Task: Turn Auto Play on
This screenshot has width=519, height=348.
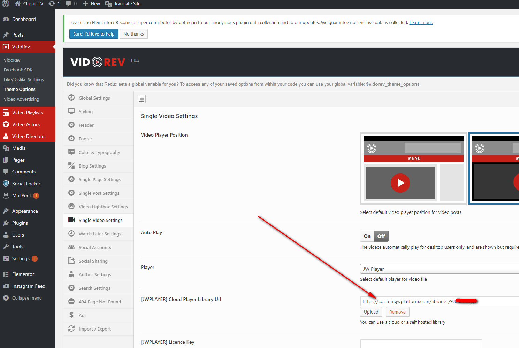Action: (367, 236)
